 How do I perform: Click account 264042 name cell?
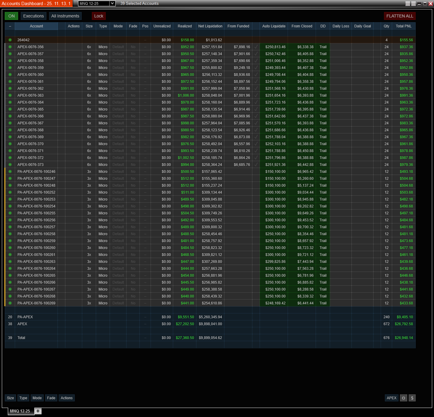tap(36, 40)
